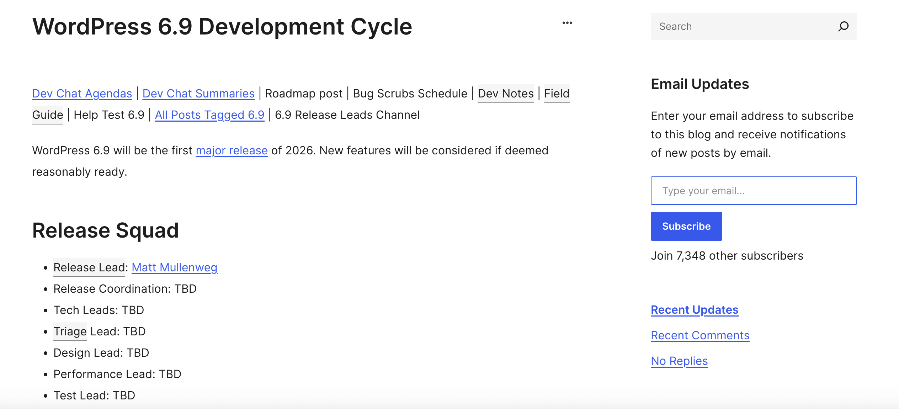Focus the Type your email field
This screenshot has width=899, height=409.
tap(754, 191)
